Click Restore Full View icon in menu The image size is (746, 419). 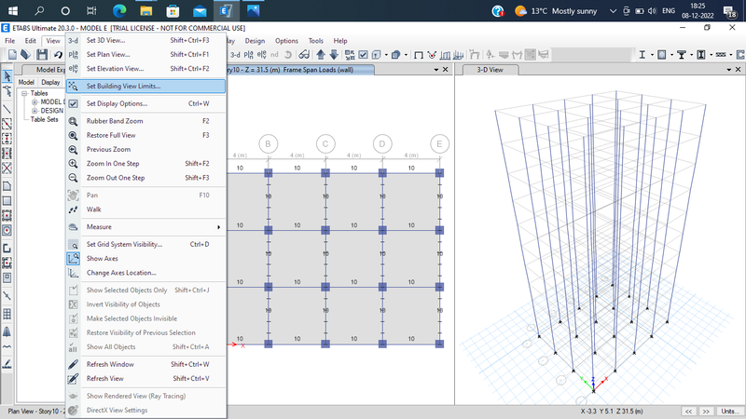coord(73,135)
